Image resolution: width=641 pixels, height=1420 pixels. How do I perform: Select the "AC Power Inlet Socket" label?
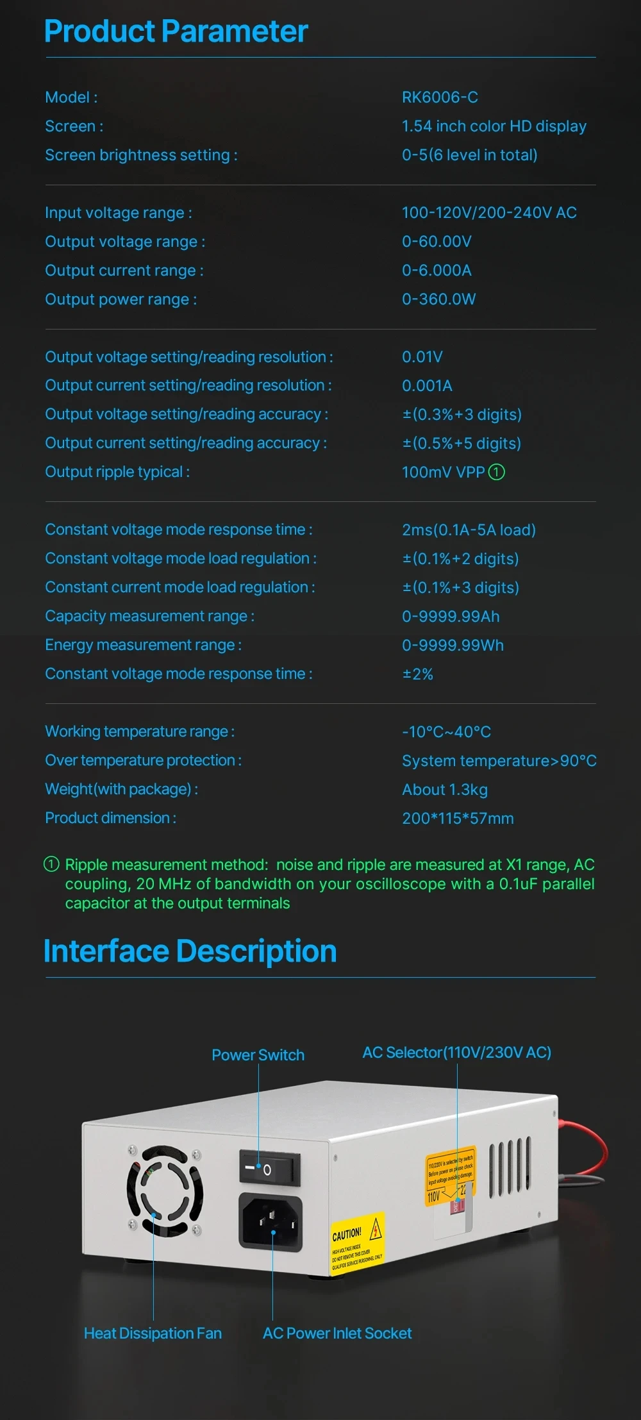[337, 1333]
